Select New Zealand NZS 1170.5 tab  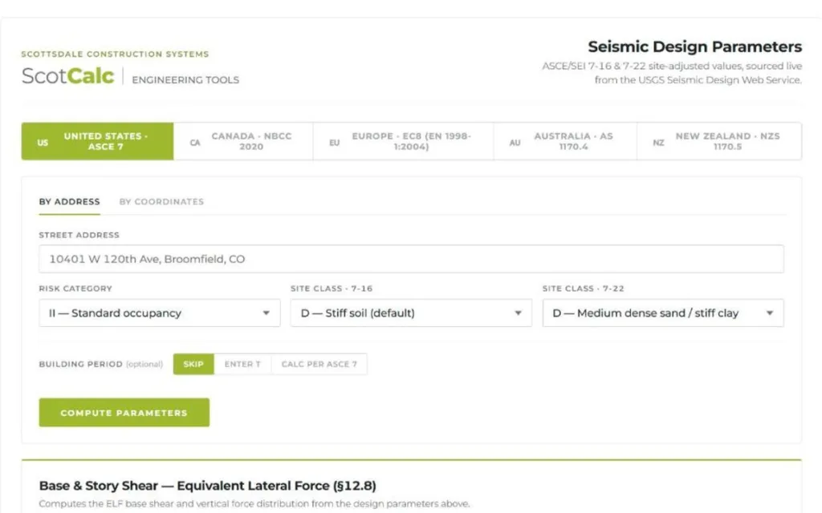(719, 141)
